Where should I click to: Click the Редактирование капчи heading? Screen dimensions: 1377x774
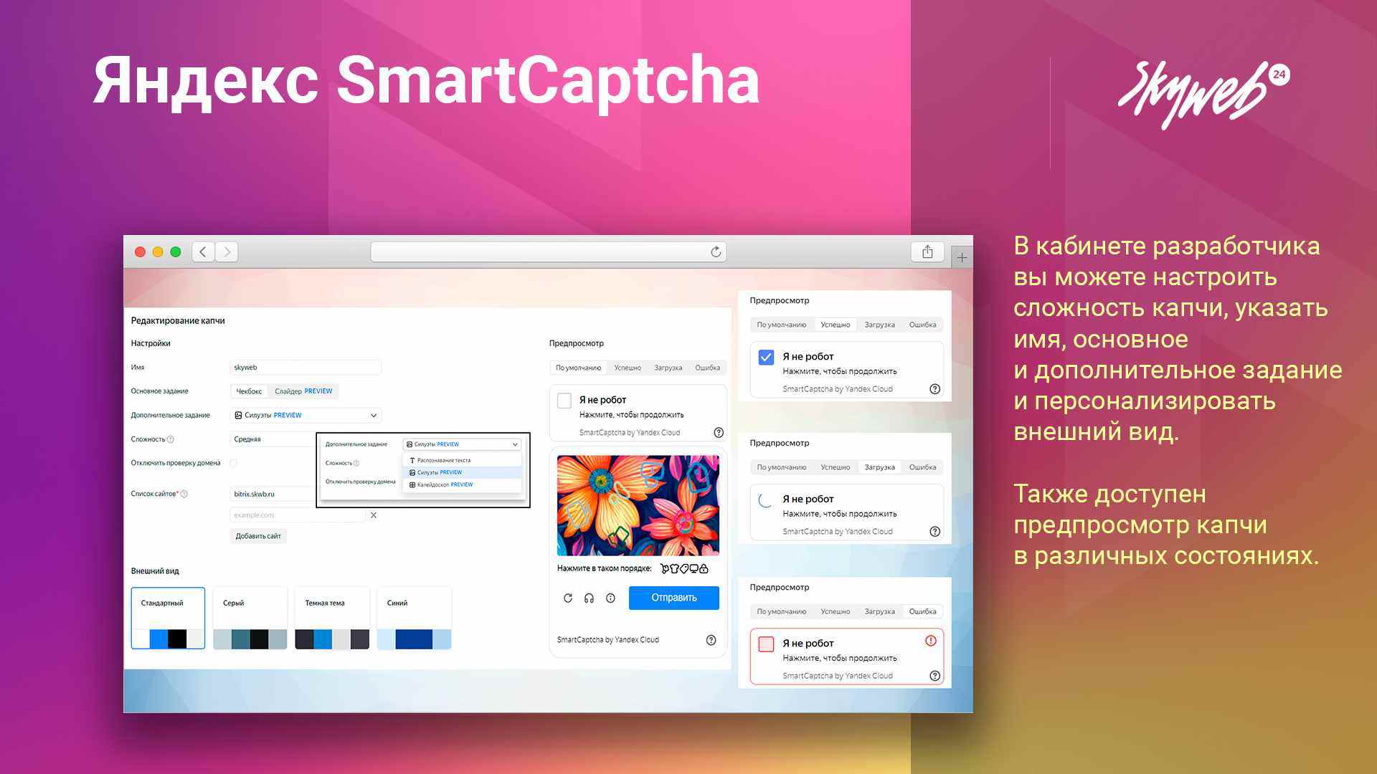pyautogui.click(x=178, y=321)
